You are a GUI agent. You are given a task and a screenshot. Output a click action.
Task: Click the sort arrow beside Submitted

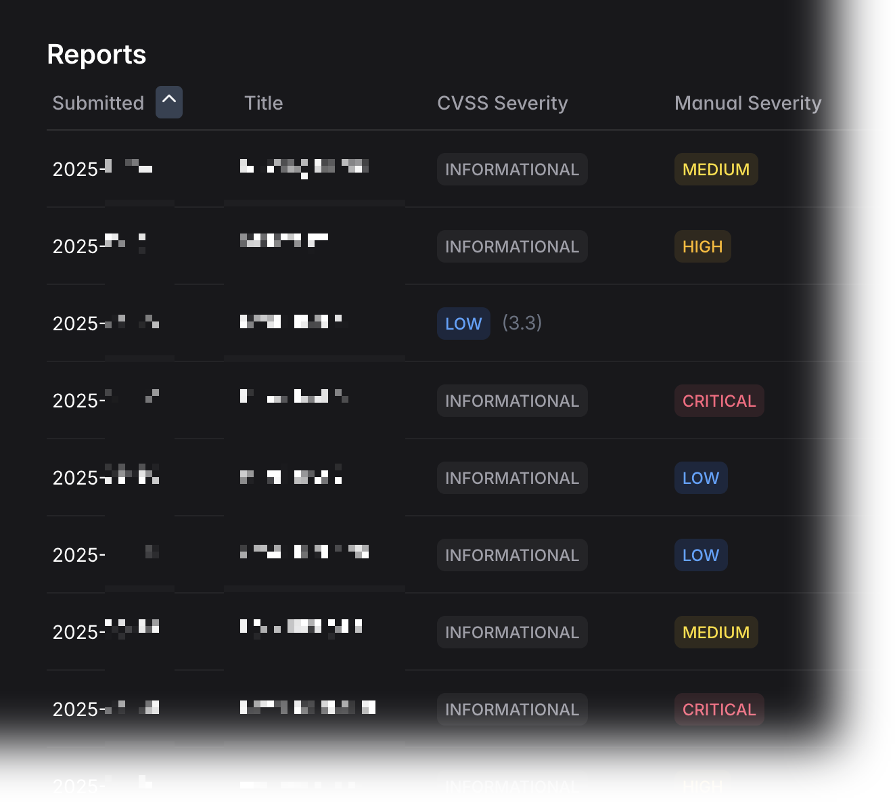(168, 102)
